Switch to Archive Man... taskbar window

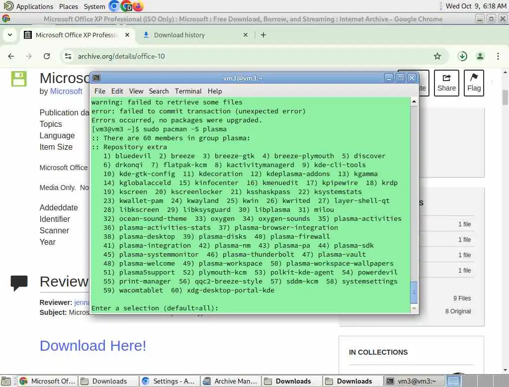231,381
